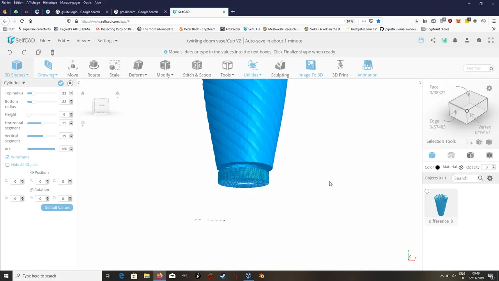Open the Modify tools
The width and height of the screenshot is (499, 281).
click(x=165, y=69)
